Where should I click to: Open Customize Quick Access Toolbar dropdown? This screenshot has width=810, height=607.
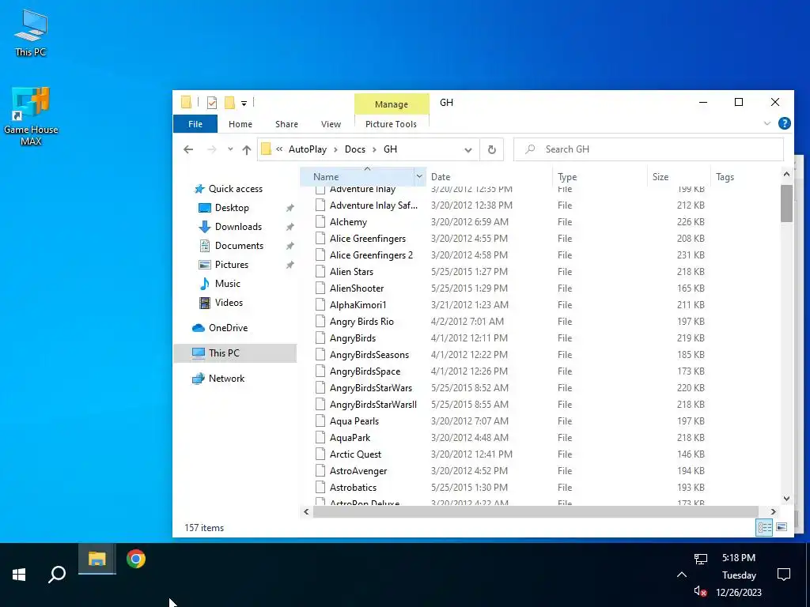coord(244,104)
